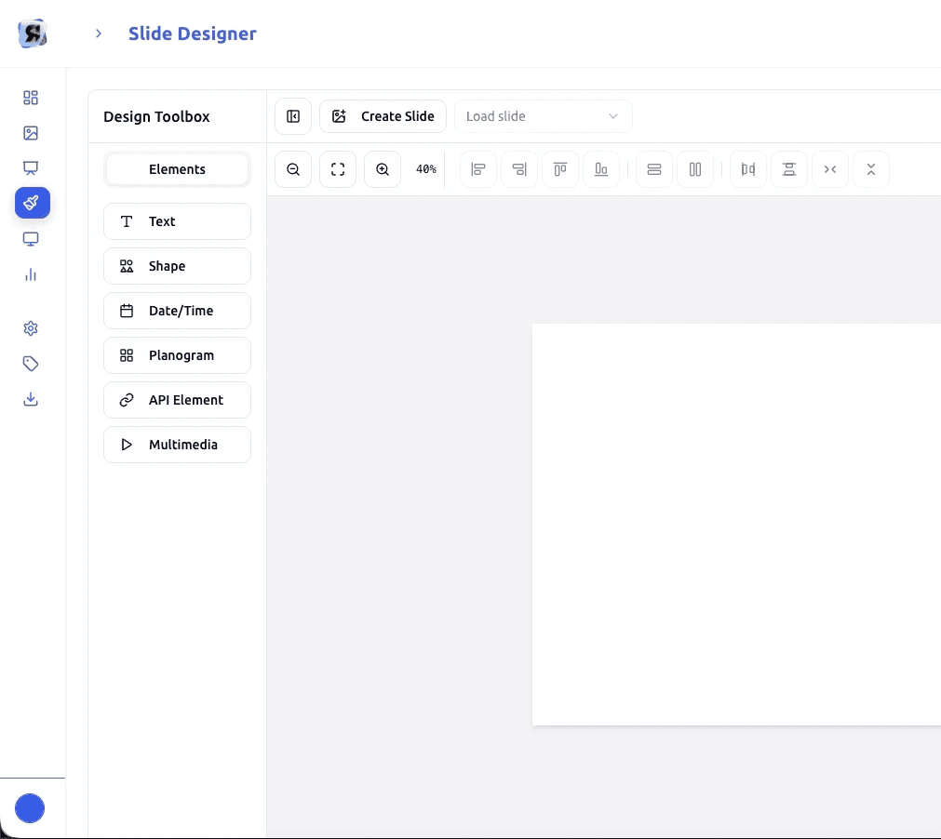
Task: Expand the breadcrumb chevron near Slide Designer
Action: [x=98, y=33]
